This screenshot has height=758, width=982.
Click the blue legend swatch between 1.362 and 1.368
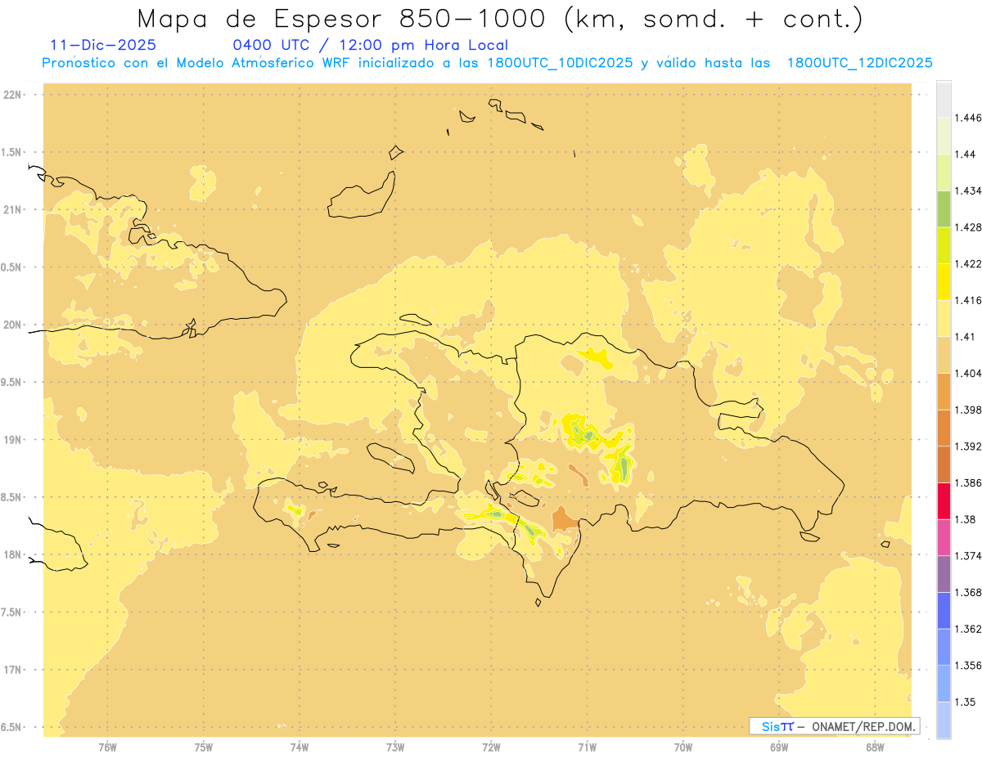pyautogui.click(x=944, y=610)
